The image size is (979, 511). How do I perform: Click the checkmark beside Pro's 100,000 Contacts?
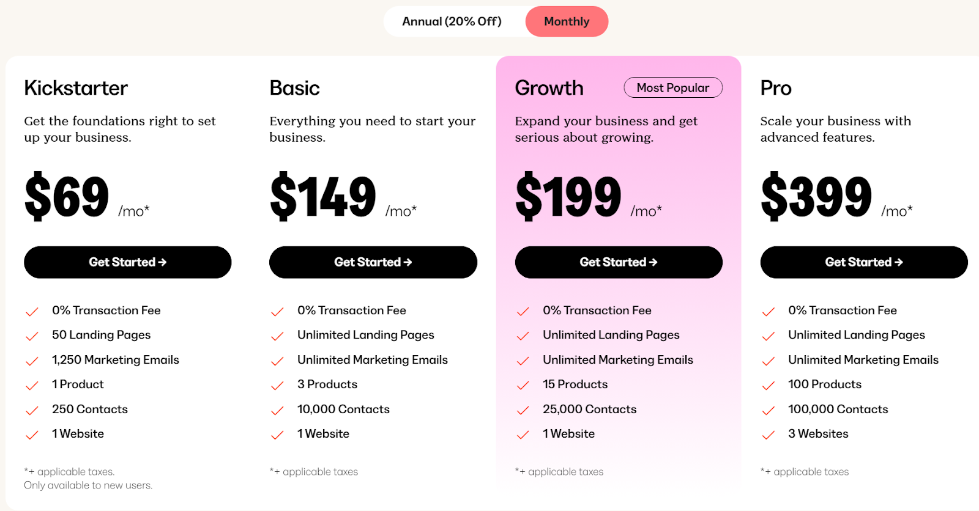point(769,410)
